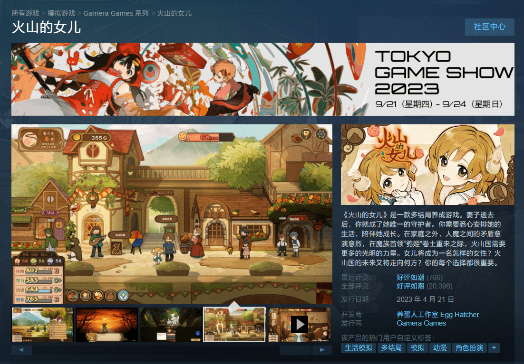The width and height of the screenshot is (524, 364).
Task: Open developer 养蛋人工作室 Egg Hatcher link
Action: [x=437, y=315]
